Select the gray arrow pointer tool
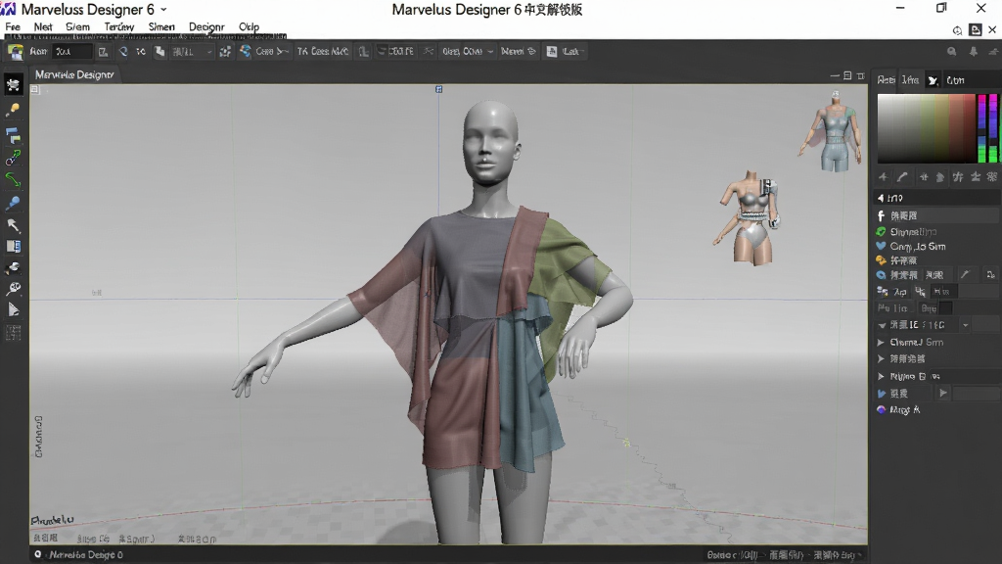Screen dimensions: 1002x564 pos(13,225)
